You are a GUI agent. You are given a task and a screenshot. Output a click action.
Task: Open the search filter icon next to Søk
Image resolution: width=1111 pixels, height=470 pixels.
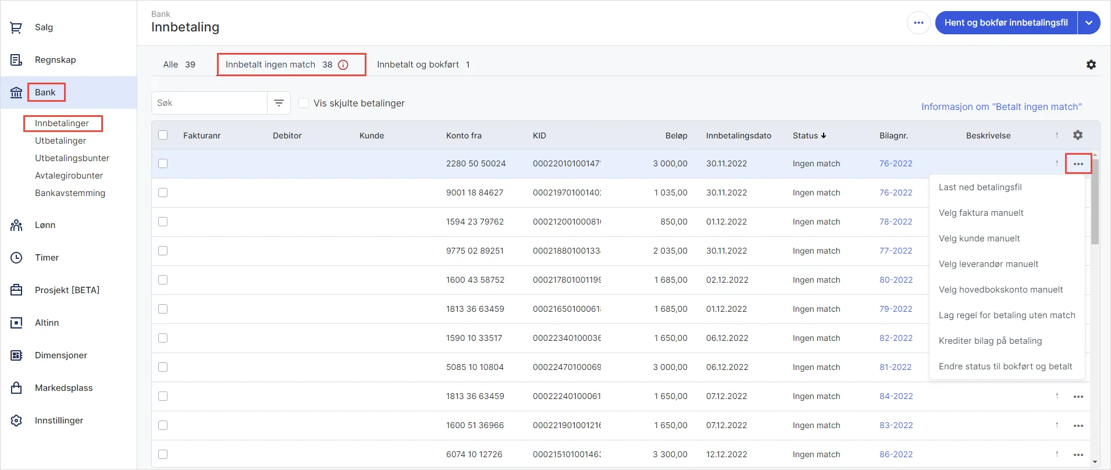pos(279,103)
